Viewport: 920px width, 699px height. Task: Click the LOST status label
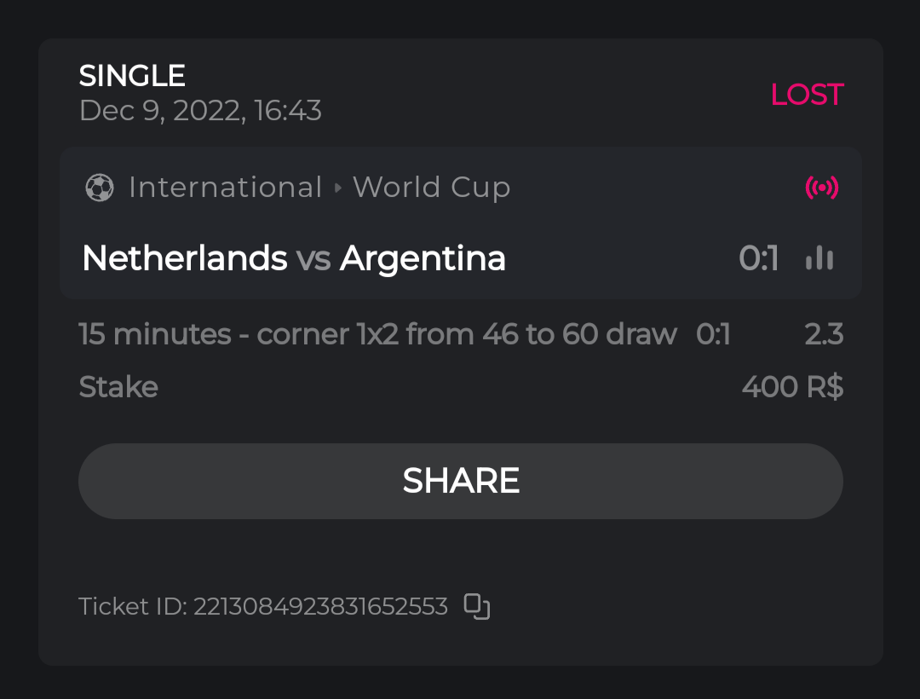pos(807,95)
